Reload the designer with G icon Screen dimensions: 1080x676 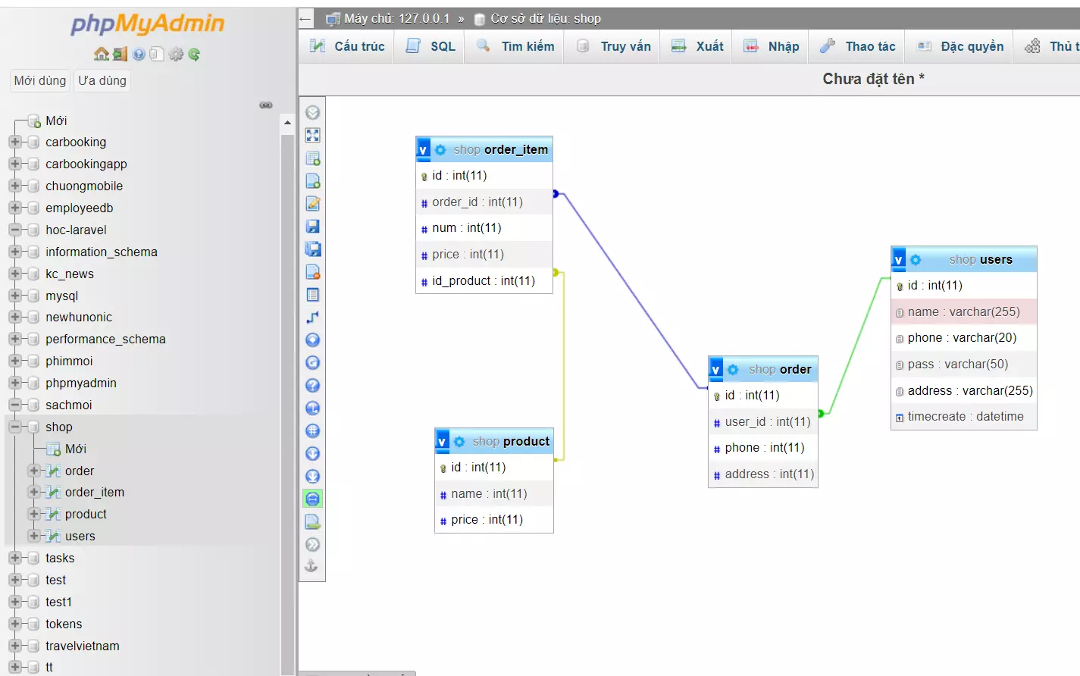coord(312,363)
